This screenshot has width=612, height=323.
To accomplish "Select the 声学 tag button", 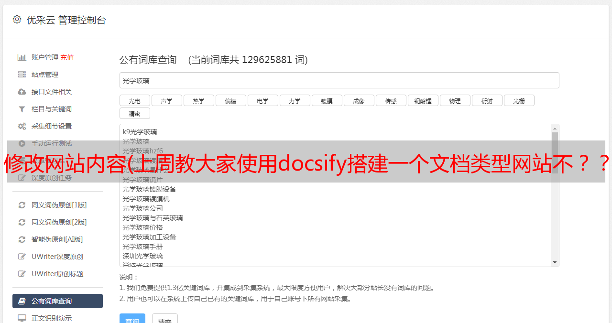I will click(x=166, y=100).
